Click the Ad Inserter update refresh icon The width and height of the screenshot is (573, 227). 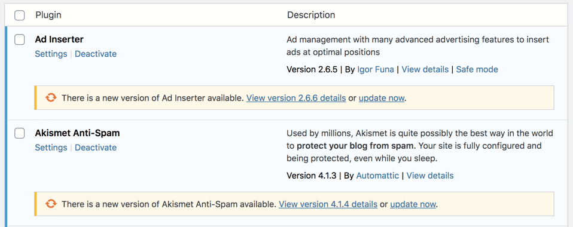(x=51, y=98)
